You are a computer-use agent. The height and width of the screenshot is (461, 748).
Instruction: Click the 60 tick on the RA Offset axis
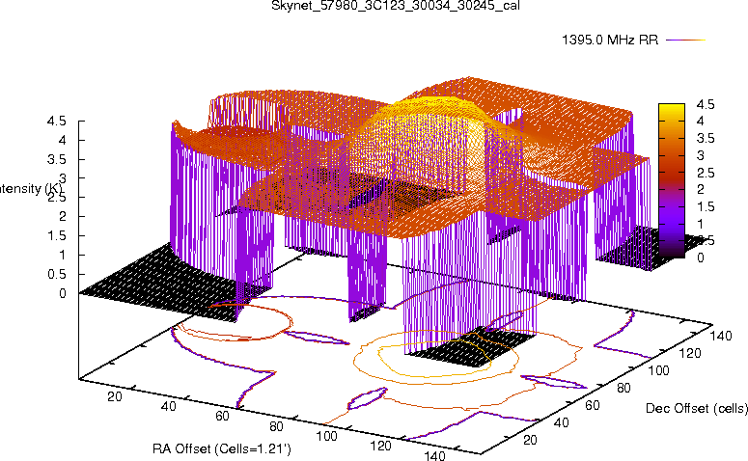(x=222, y=416)
